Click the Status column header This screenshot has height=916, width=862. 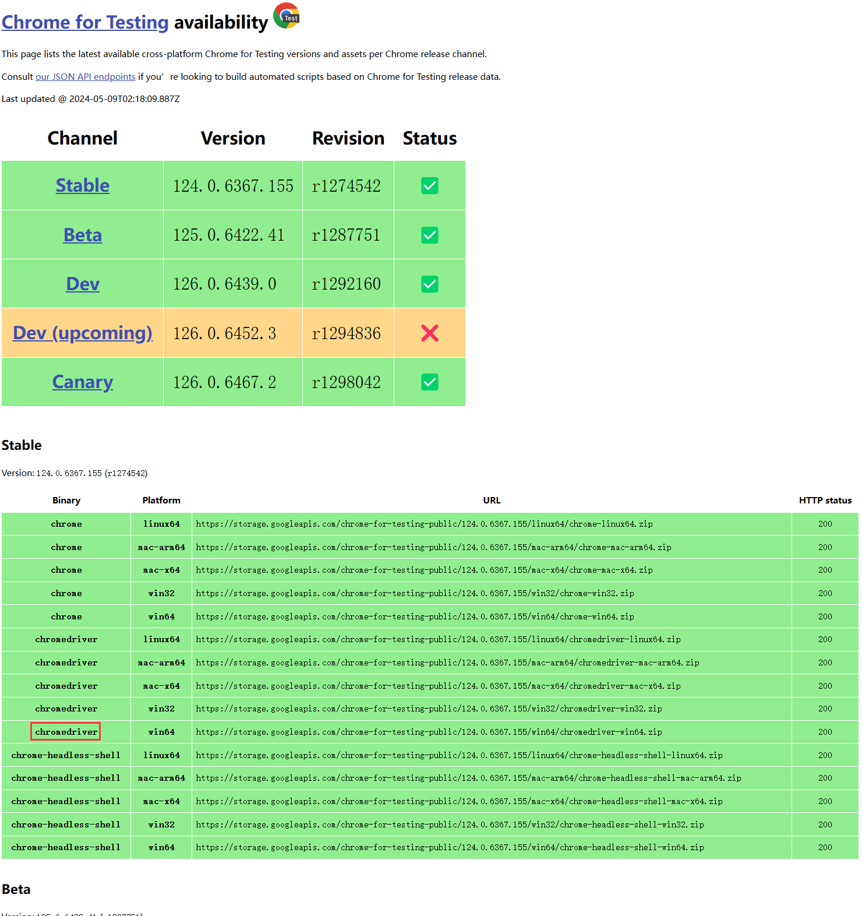tap(430, 138)
